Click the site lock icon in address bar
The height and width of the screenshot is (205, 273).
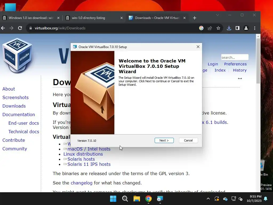31,28
